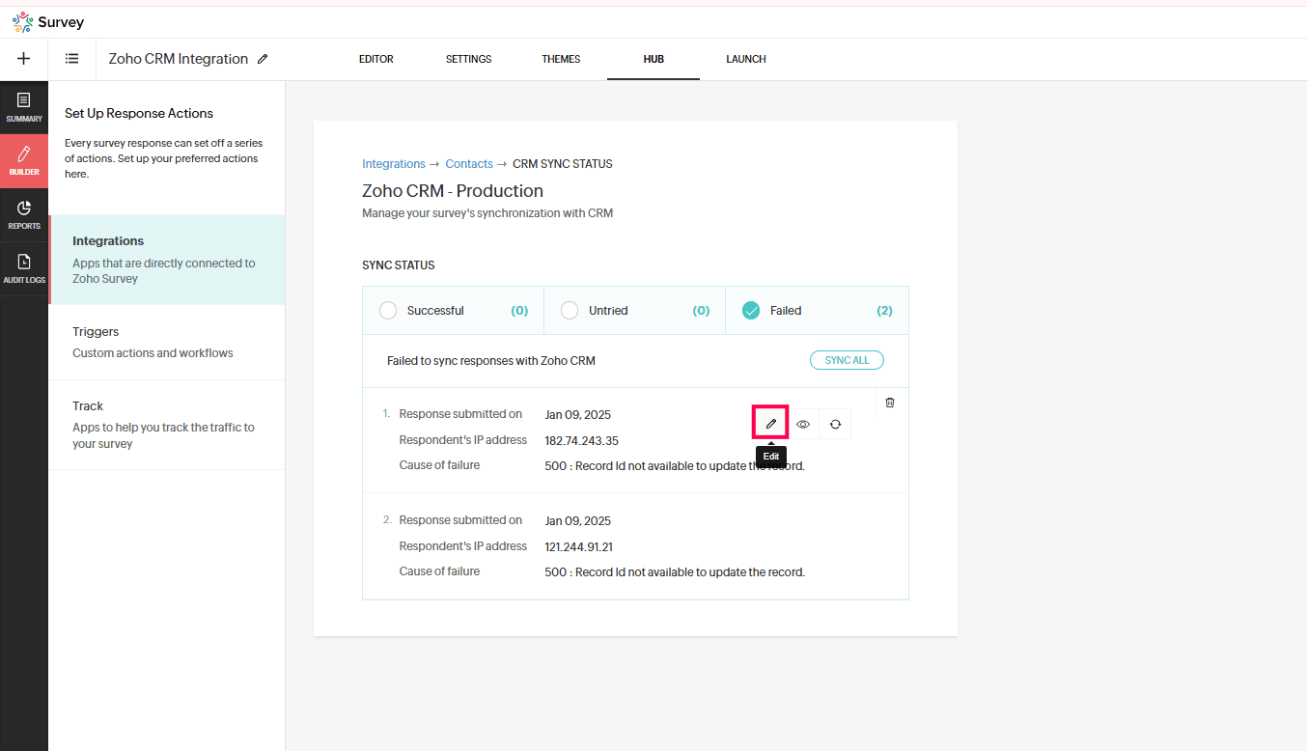Screen dimensions: 1307x751
Task: Click the Failed count (2)
Action: click(884, 311)
